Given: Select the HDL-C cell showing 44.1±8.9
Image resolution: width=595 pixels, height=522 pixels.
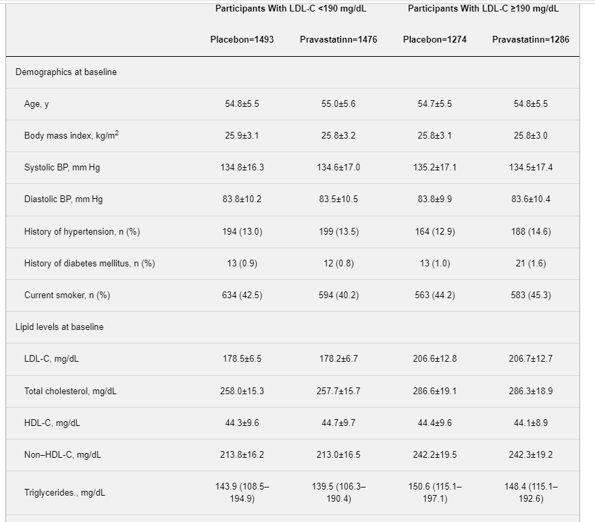Looking at the screenshot, I should click(531, 423).
